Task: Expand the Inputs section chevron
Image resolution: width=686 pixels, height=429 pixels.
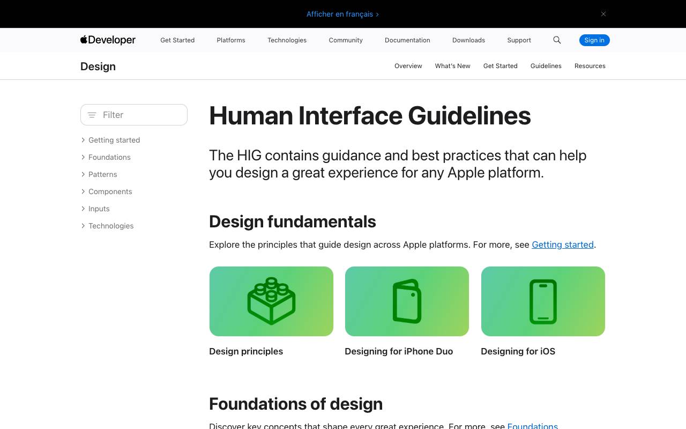Action: pyautogui.click(x=83, y=209)
